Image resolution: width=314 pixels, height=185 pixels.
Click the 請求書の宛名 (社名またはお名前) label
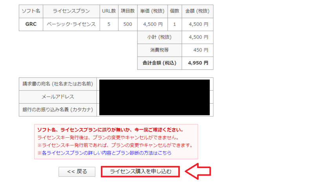coord(58,84)
